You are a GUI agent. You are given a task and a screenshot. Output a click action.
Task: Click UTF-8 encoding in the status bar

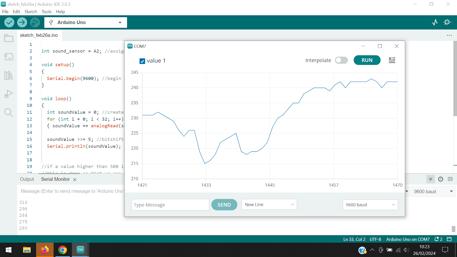click(x=375, y=239)
